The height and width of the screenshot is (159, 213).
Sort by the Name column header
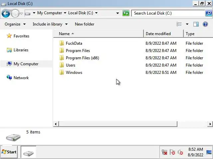click(x=99, y=34)
